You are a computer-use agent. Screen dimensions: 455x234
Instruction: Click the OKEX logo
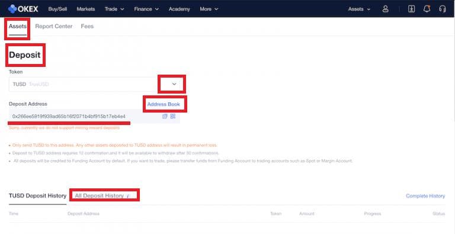[x=23, y=9]
